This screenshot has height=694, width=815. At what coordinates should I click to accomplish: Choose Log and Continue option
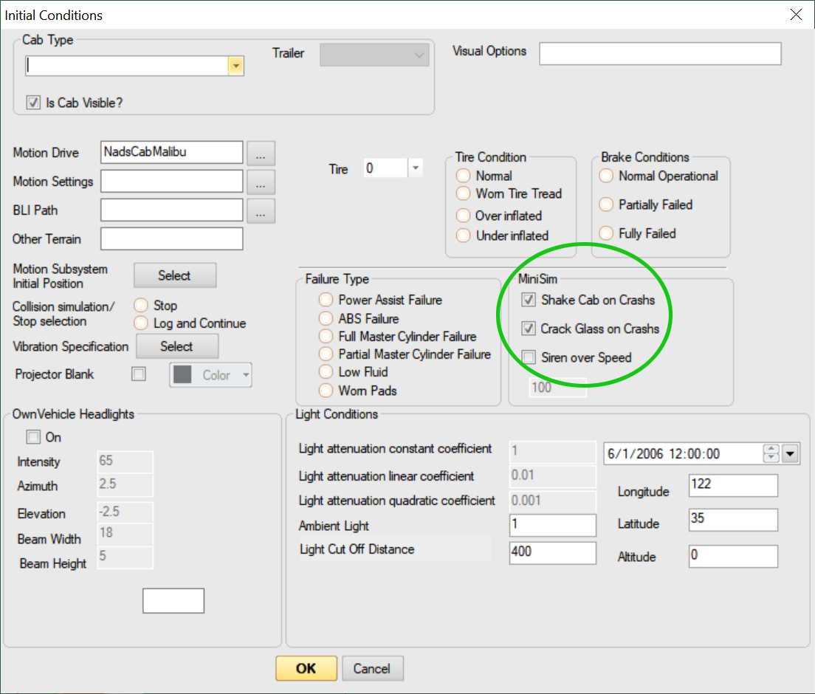click(x=141, y=323)
